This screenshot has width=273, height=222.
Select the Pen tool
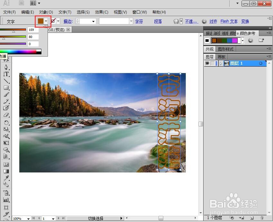point(6,67)
